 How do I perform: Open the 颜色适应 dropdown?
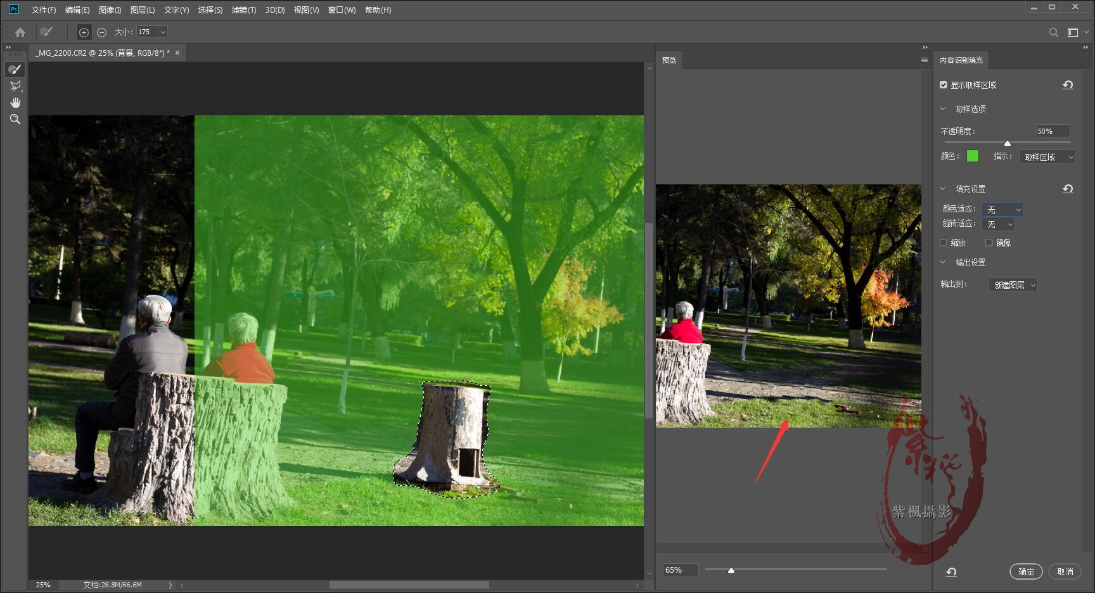coord(1002,210)
